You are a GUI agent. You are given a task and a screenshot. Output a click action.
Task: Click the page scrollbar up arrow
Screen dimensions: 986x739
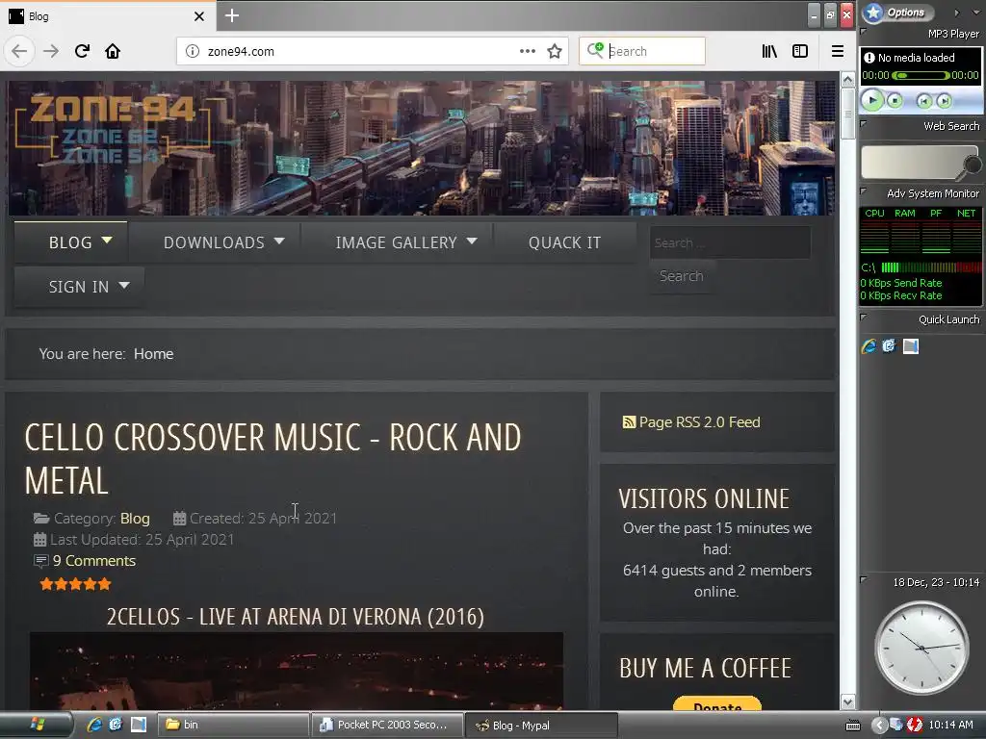(x=847, y=80)
